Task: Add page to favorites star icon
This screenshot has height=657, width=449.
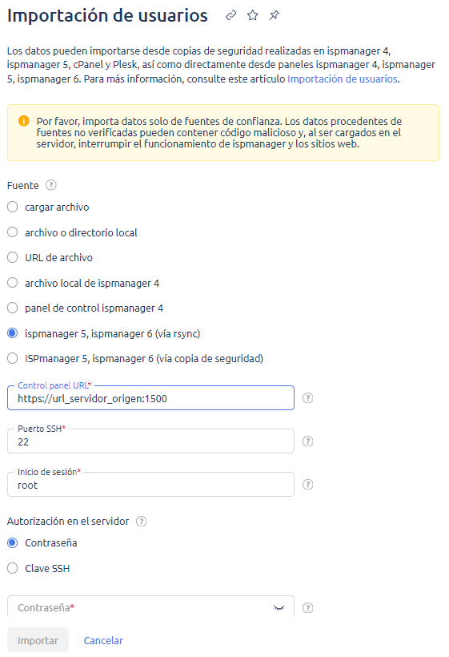Action: point(252,15)
